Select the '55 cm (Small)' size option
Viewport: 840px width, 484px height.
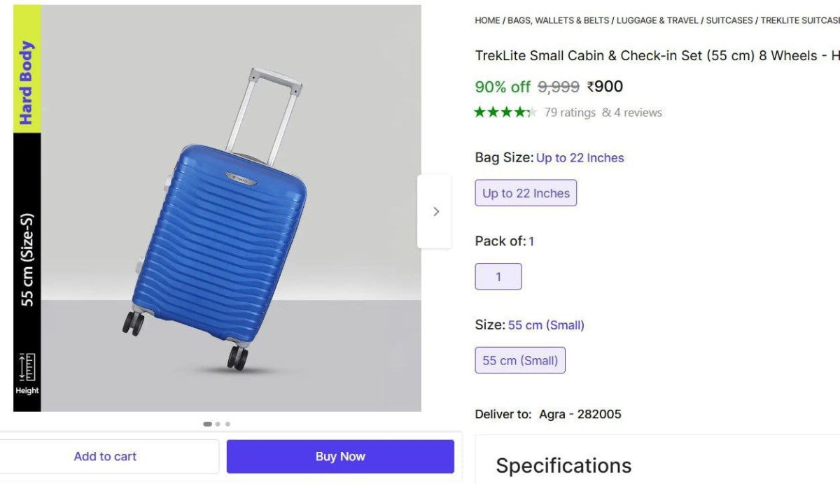(x=520, y=360)
